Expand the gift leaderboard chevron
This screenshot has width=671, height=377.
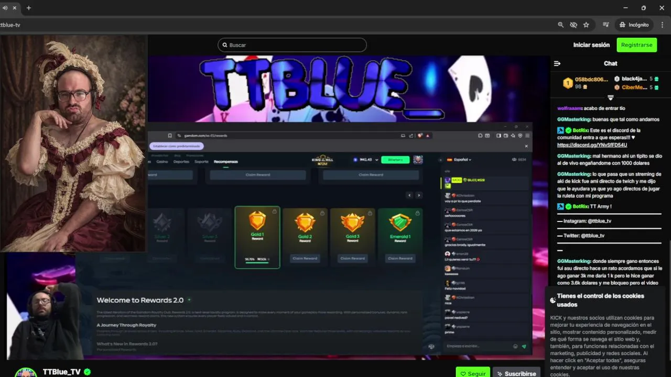(x=610, y=98)
